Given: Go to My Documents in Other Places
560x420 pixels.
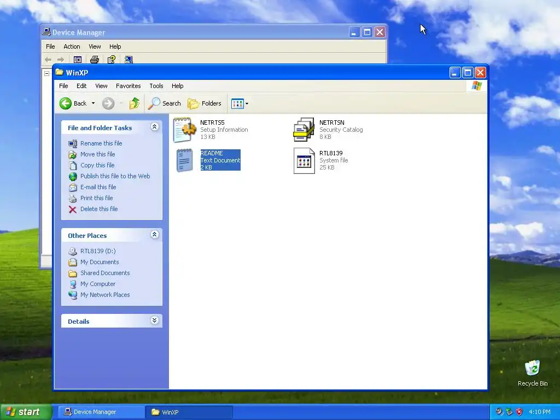Looking at the screenshot, I should 100,262.
